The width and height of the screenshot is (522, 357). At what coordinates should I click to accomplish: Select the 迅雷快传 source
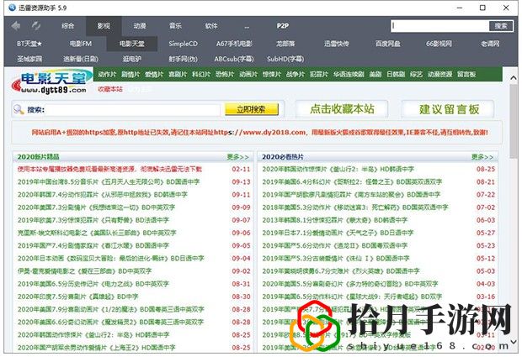[x=337, y=44]
